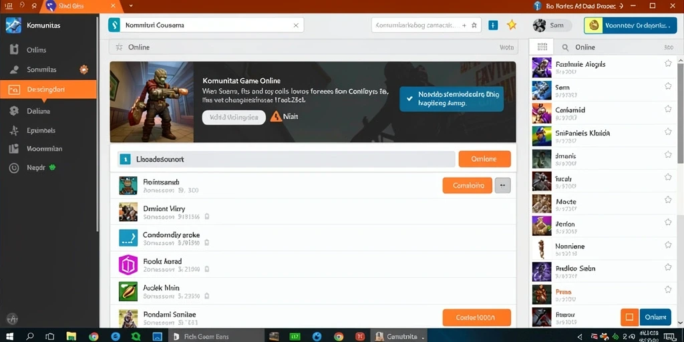Open the dropdown arrow next to browser tab

pyautogui.click(x=131, y=6)
